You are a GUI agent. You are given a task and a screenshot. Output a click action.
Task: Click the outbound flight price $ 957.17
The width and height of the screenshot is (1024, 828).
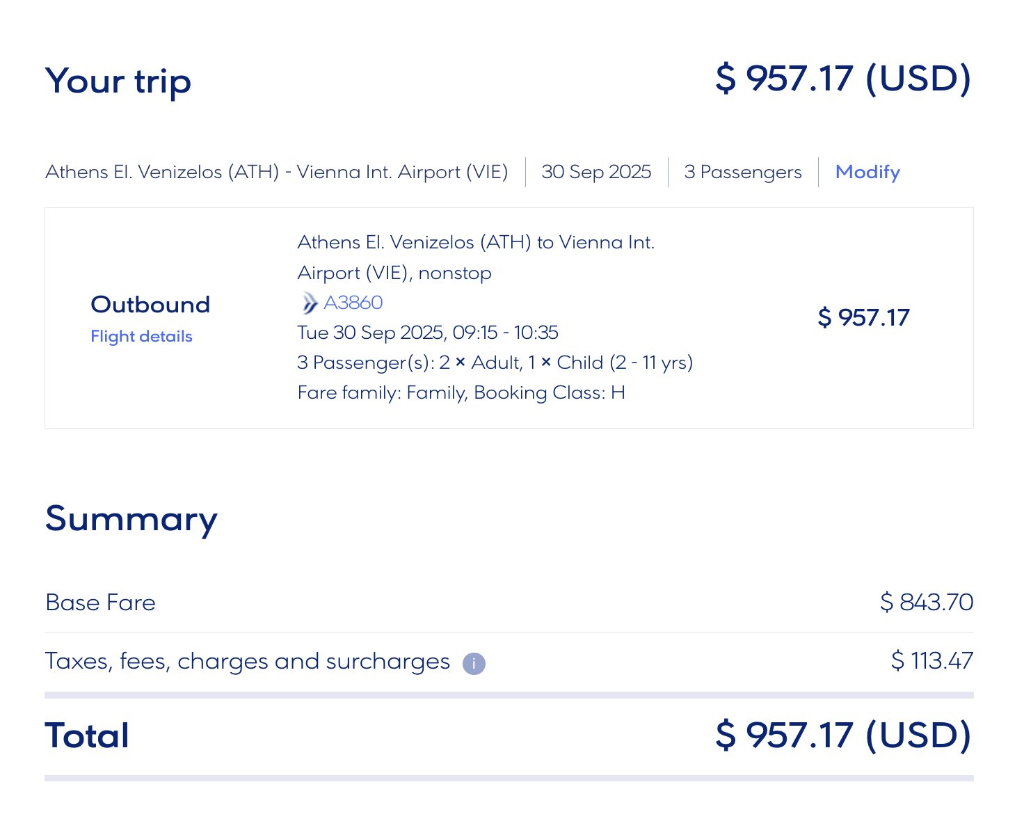(863, 317)
